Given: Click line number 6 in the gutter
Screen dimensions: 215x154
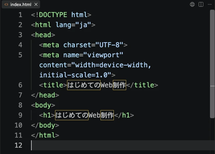Looking at the screenshot, I should (x=20, y=85).
